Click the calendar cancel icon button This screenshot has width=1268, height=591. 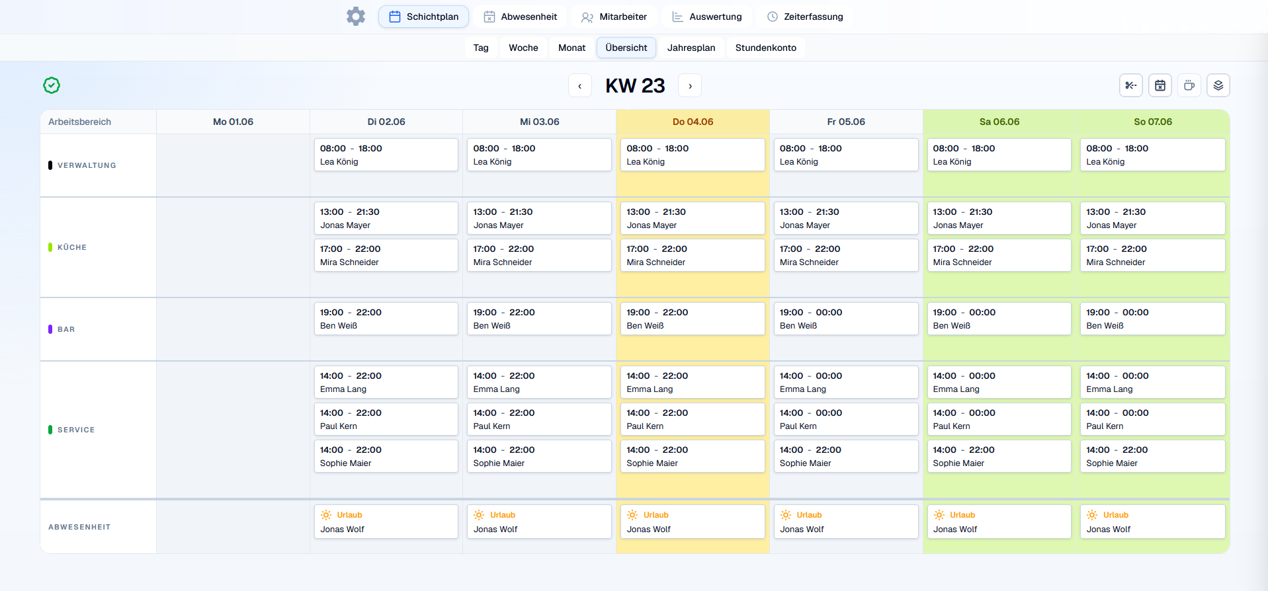pyautogui.click(x=1160, y=85)
